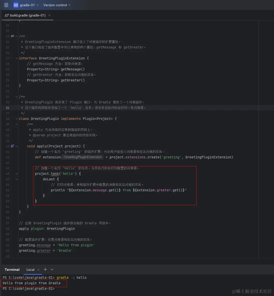
Task: Click line number 45 in the gutter
Action: (x=7, y=157)
